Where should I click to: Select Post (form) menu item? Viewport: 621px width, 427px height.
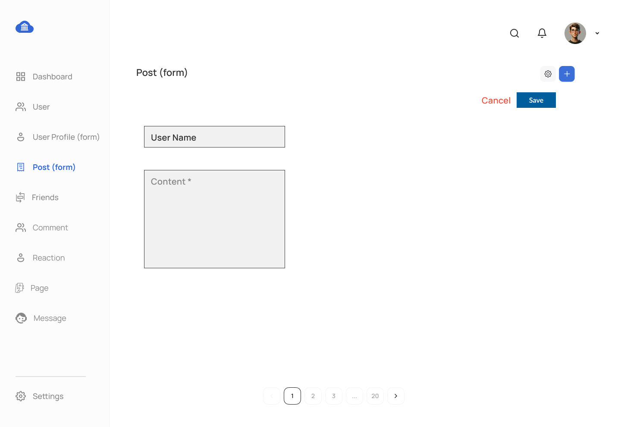(x=54, y=167)
